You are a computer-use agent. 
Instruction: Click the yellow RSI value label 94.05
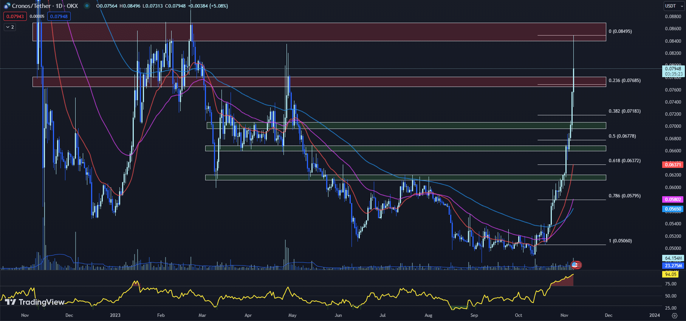coord(671,274)
